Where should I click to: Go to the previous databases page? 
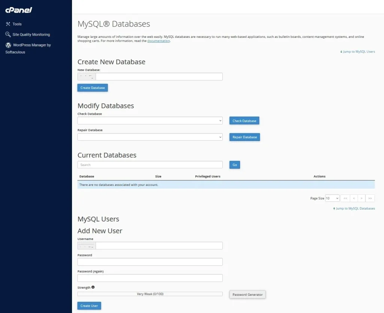click(354, 198)
